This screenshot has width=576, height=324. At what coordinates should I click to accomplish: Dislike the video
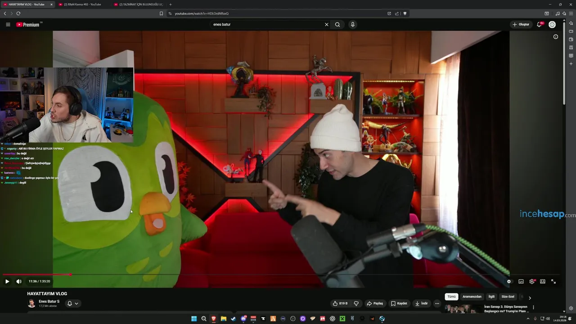(x=356, y=303)
